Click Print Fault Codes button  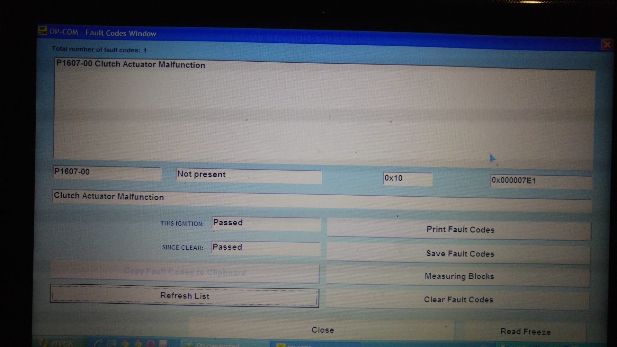(459, 229)
